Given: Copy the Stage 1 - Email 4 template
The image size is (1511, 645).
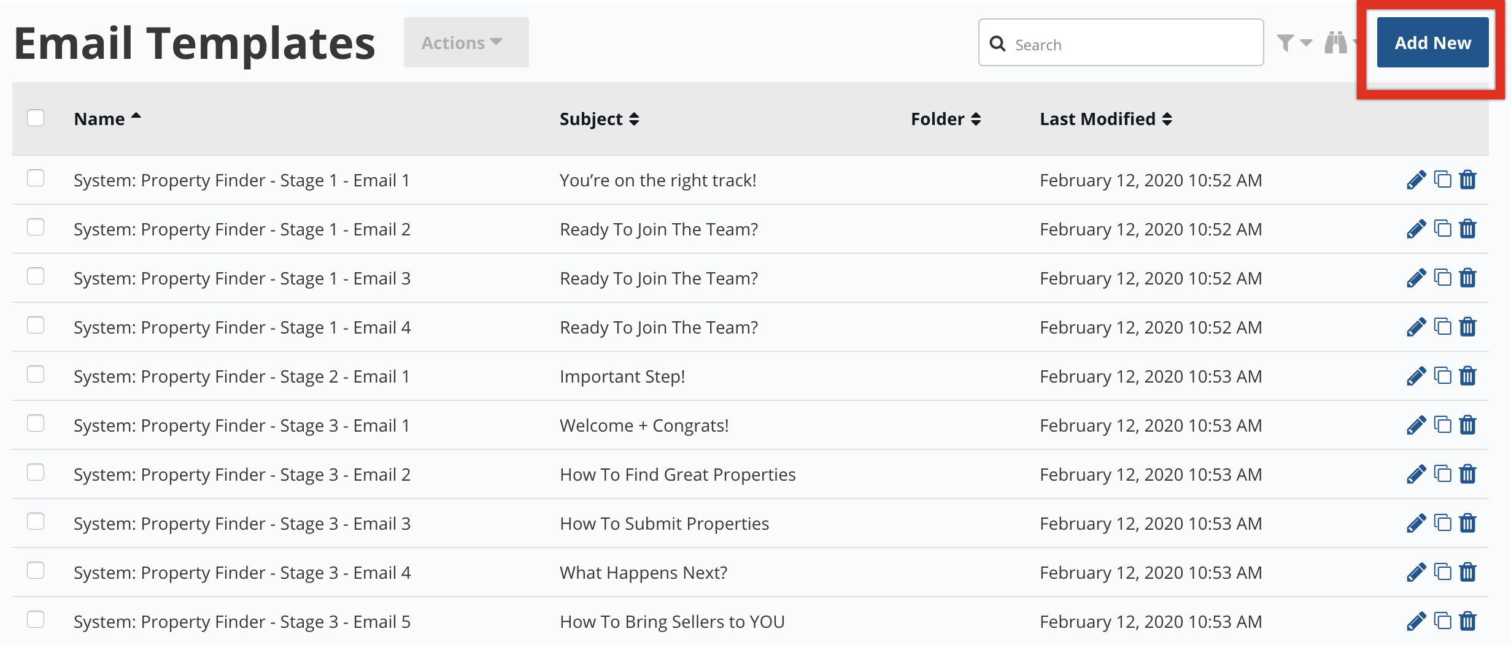Looking at the screenshot, I should coord(1442,327).
